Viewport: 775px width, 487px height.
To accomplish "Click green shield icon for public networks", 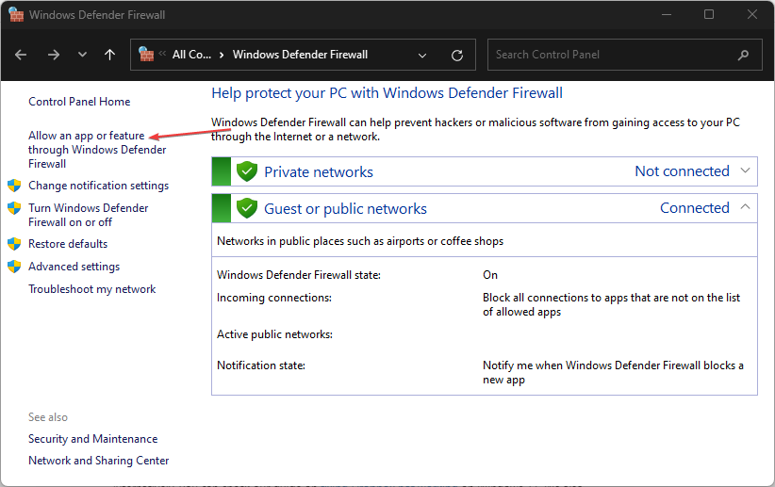I will 247,208.
